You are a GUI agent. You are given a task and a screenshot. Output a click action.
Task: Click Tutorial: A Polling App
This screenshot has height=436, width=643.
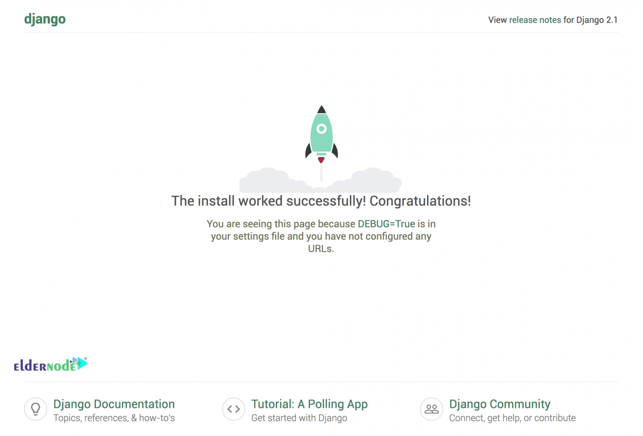(x=309, y=404)
